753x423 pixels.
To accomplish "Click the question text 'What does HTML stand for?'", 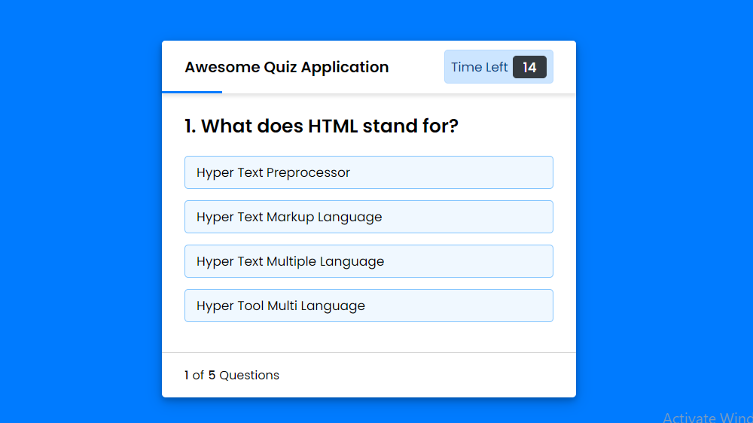I will click(x=329, y=126).
